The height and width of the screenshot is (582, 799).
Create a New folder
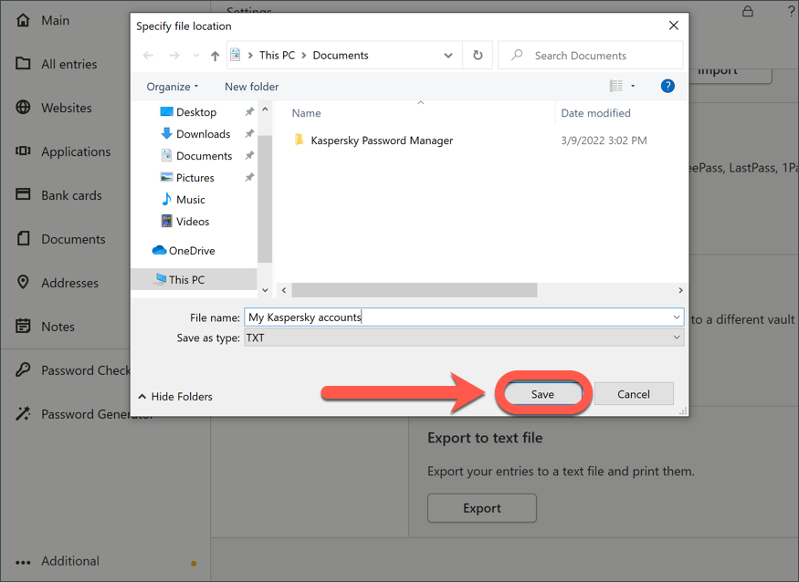click(x=252, y=87)
